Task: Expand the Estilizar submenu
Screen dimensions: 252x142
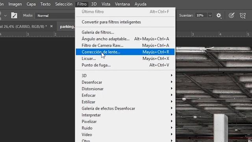Action: tap(125, 102)
